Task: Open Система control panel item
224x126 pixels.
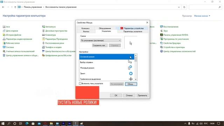Action: [x=8, y=47]
